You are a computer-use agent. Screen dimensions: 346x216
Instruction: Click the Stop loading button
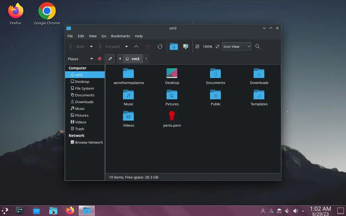(148, 46)
